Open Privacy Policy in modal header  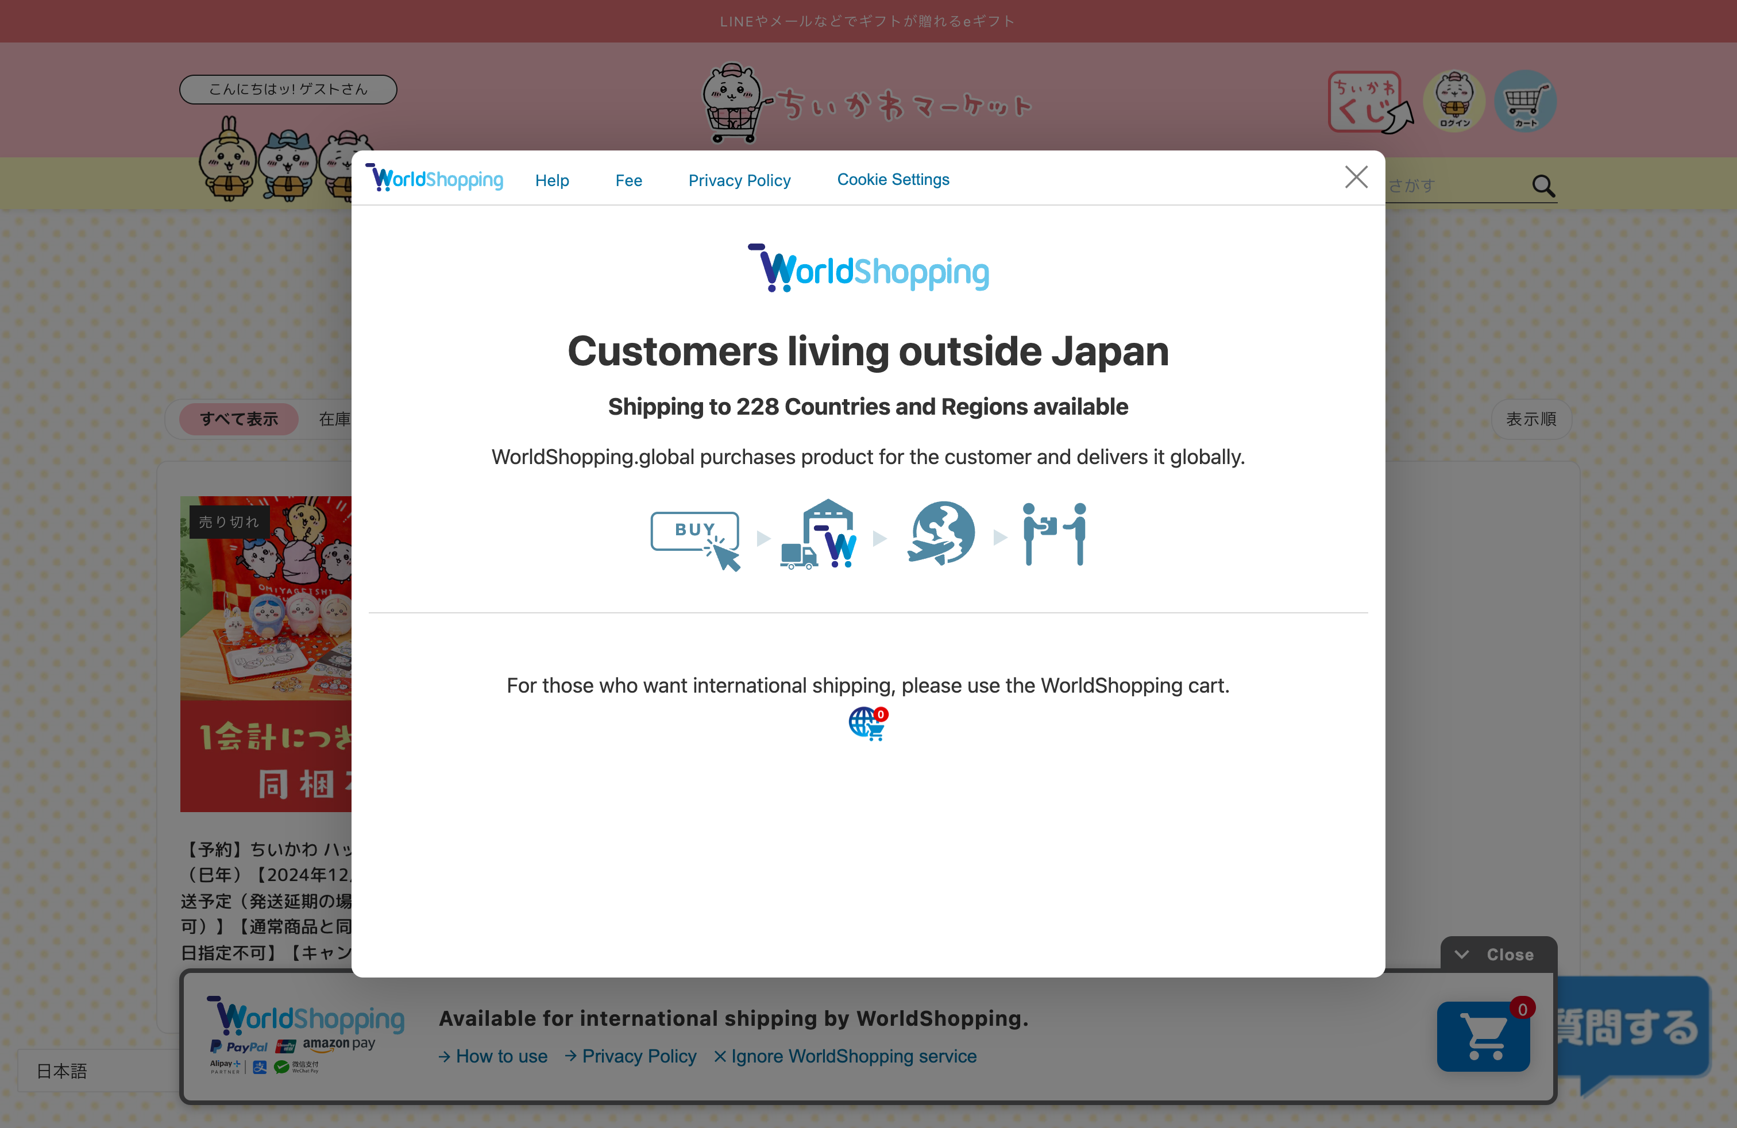739,180
